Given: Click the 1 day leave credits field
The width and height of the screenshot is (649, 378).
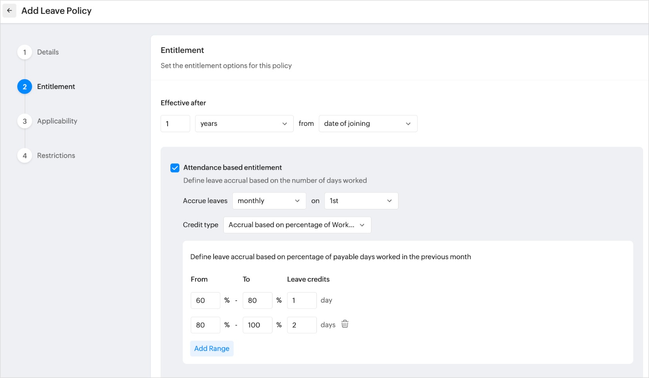Looking at the screenshot, I should pos(302,300).
